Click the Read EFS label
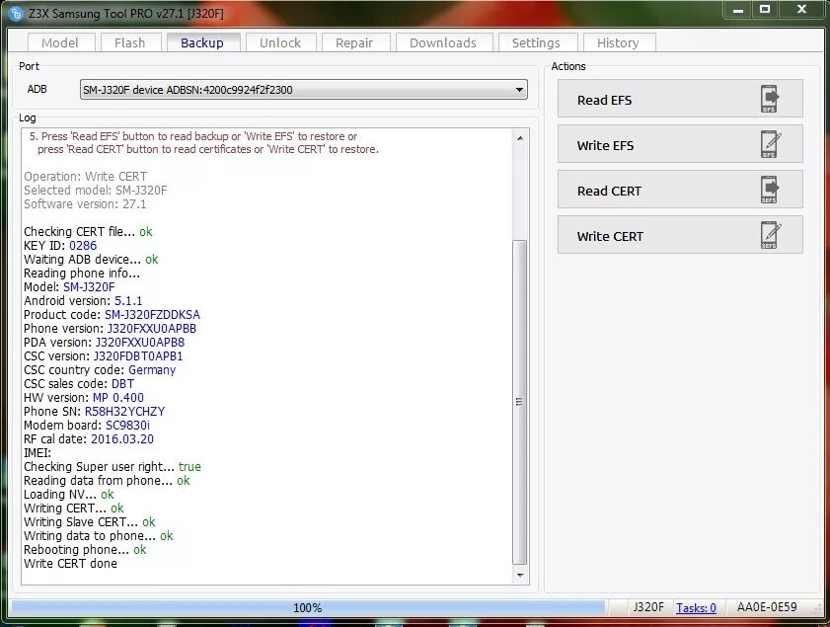 605,100
